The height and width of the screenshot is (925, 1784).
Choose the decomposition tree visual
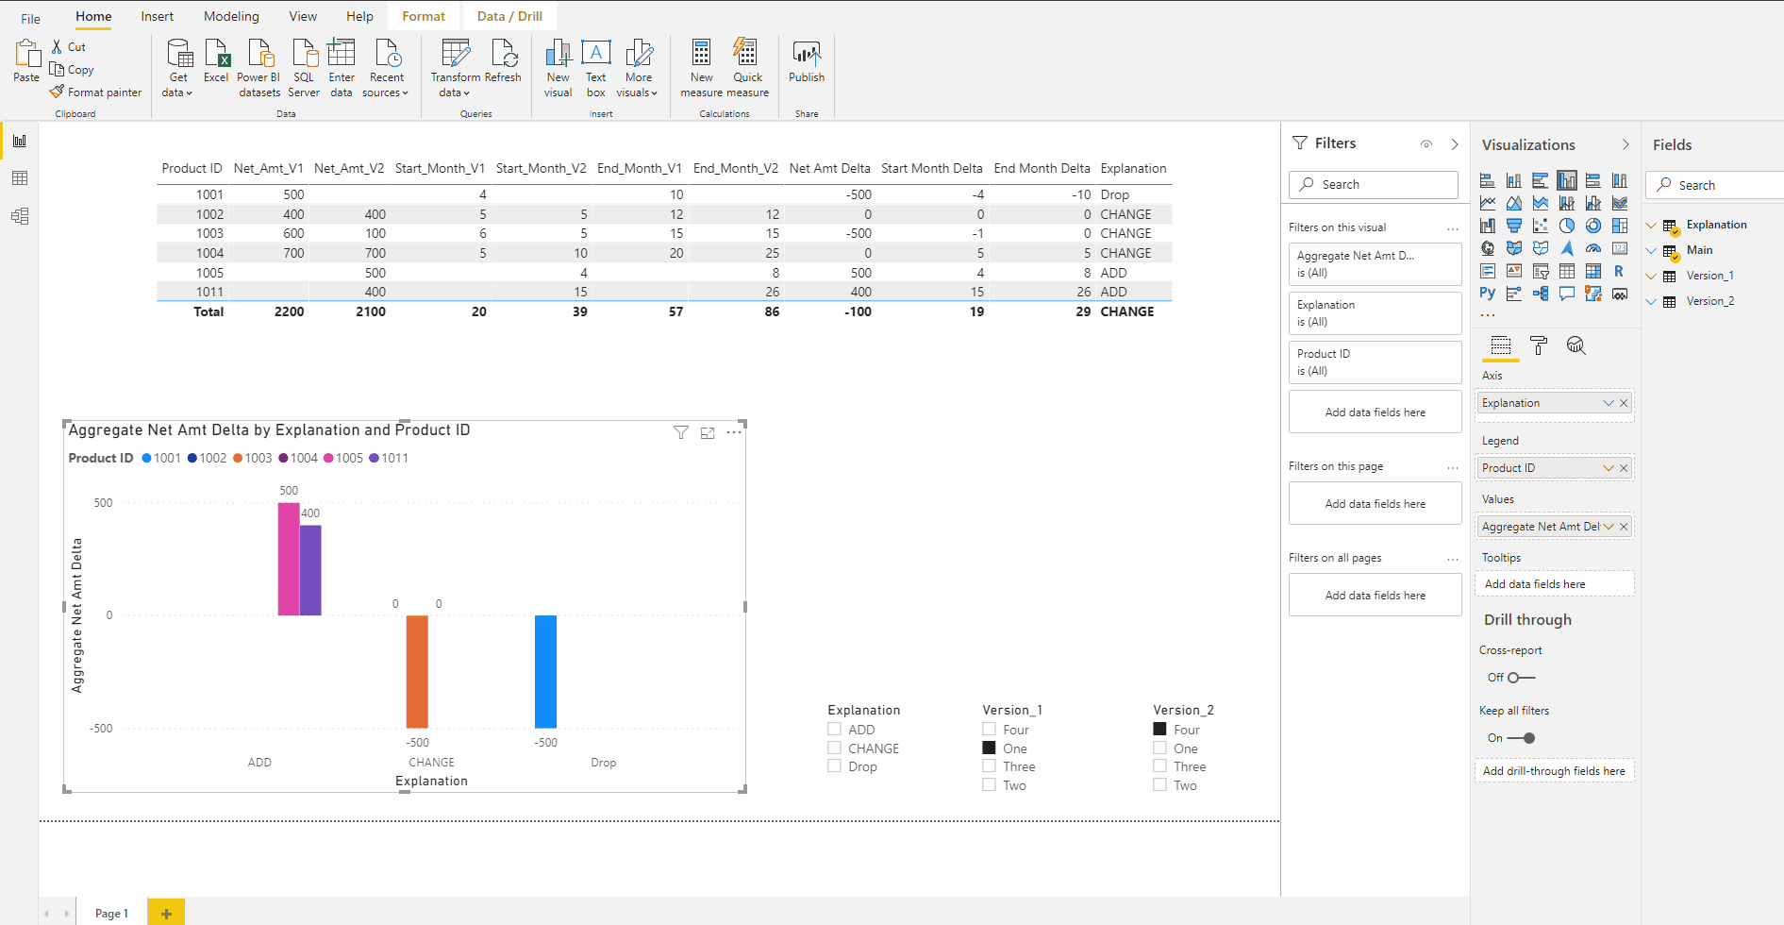1541,294
